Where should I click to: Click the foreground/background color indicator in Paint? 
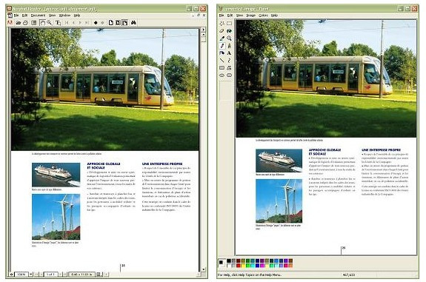(x=222, y=263)
